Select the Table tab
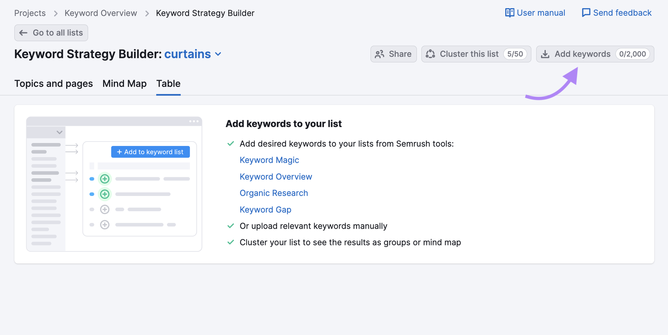This screenshot has height=335, width=668. point(168,84)
